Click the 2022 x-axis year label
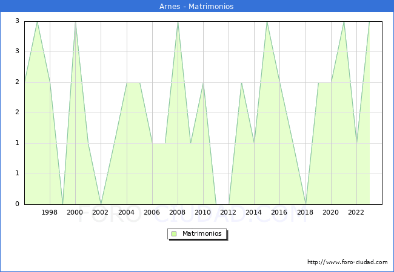Screen dimensions: 394x272 [x=356, y=212]
